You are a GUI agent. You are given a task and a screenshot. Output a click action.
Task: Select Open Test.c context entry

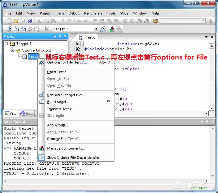(76, 72)
